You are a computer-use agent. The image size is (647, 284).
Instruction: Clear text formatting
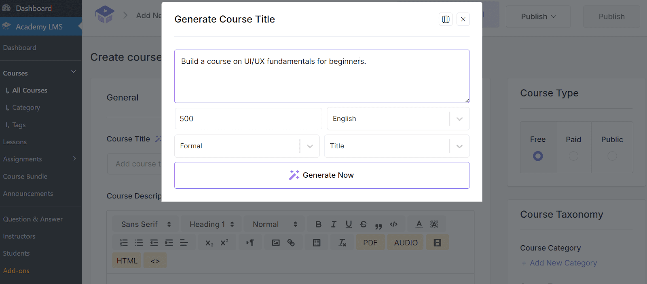[x=343, y=243]
